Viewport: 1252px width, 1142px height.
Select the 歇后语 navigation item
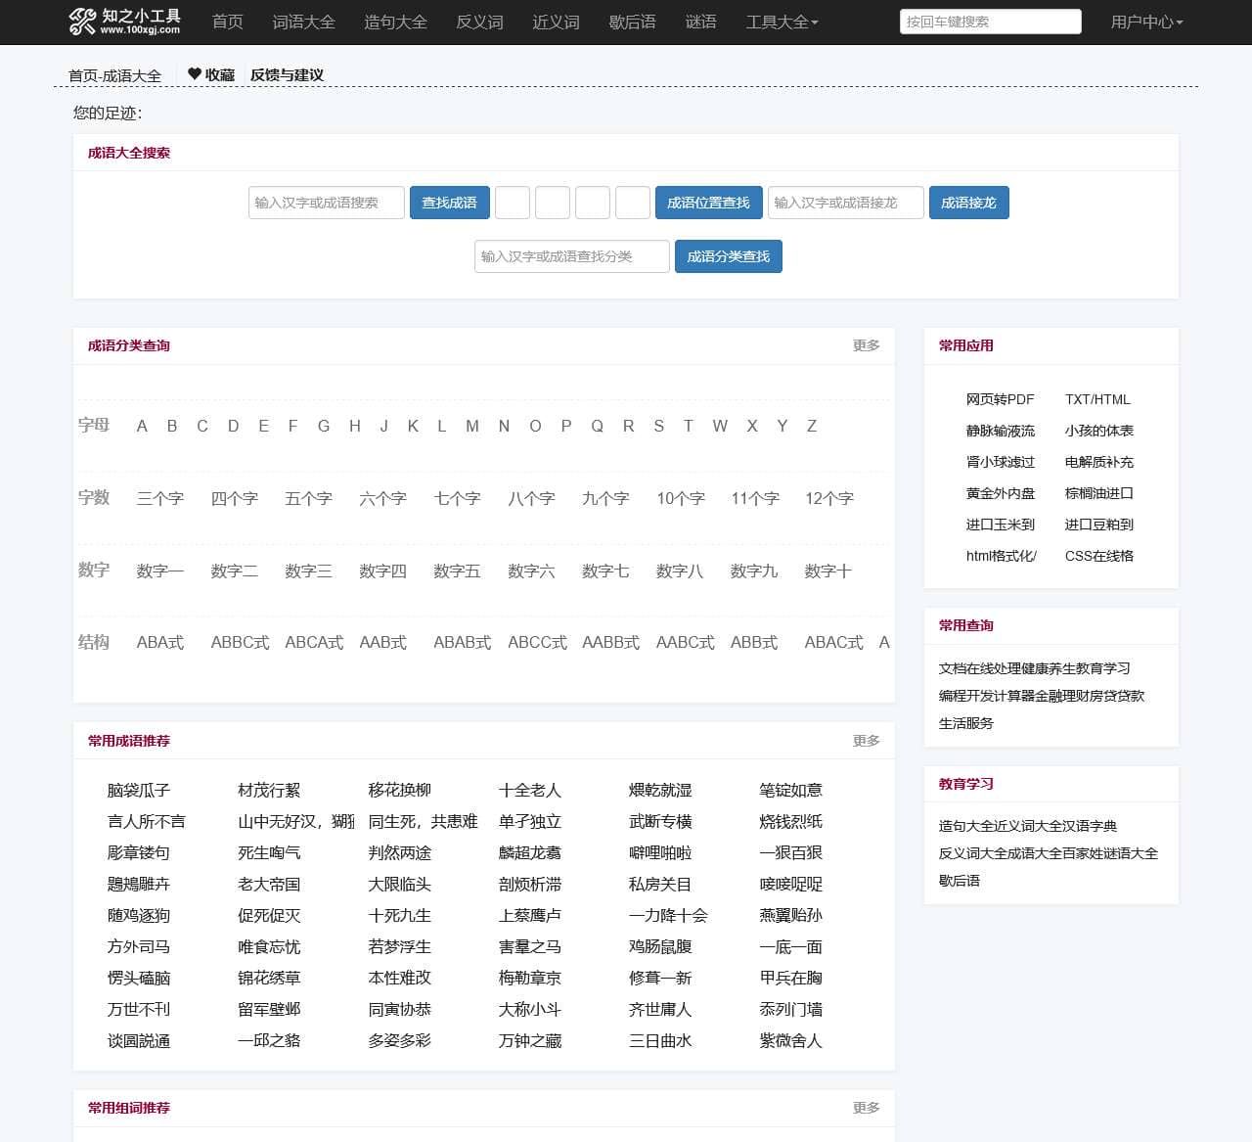[x=632, y=22]
